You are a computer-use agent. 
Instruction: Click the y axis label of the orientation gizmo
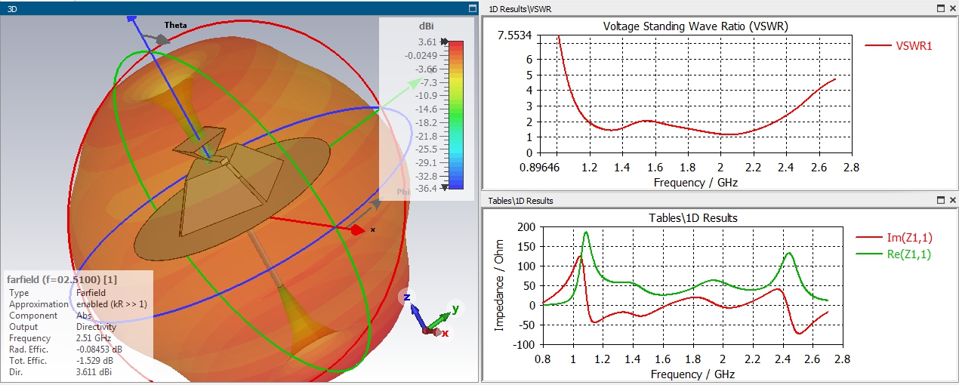455,309
